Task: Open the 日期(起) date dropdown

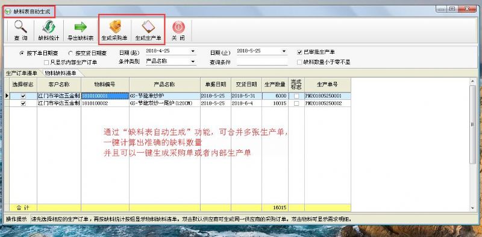Action: coord(193,51)
